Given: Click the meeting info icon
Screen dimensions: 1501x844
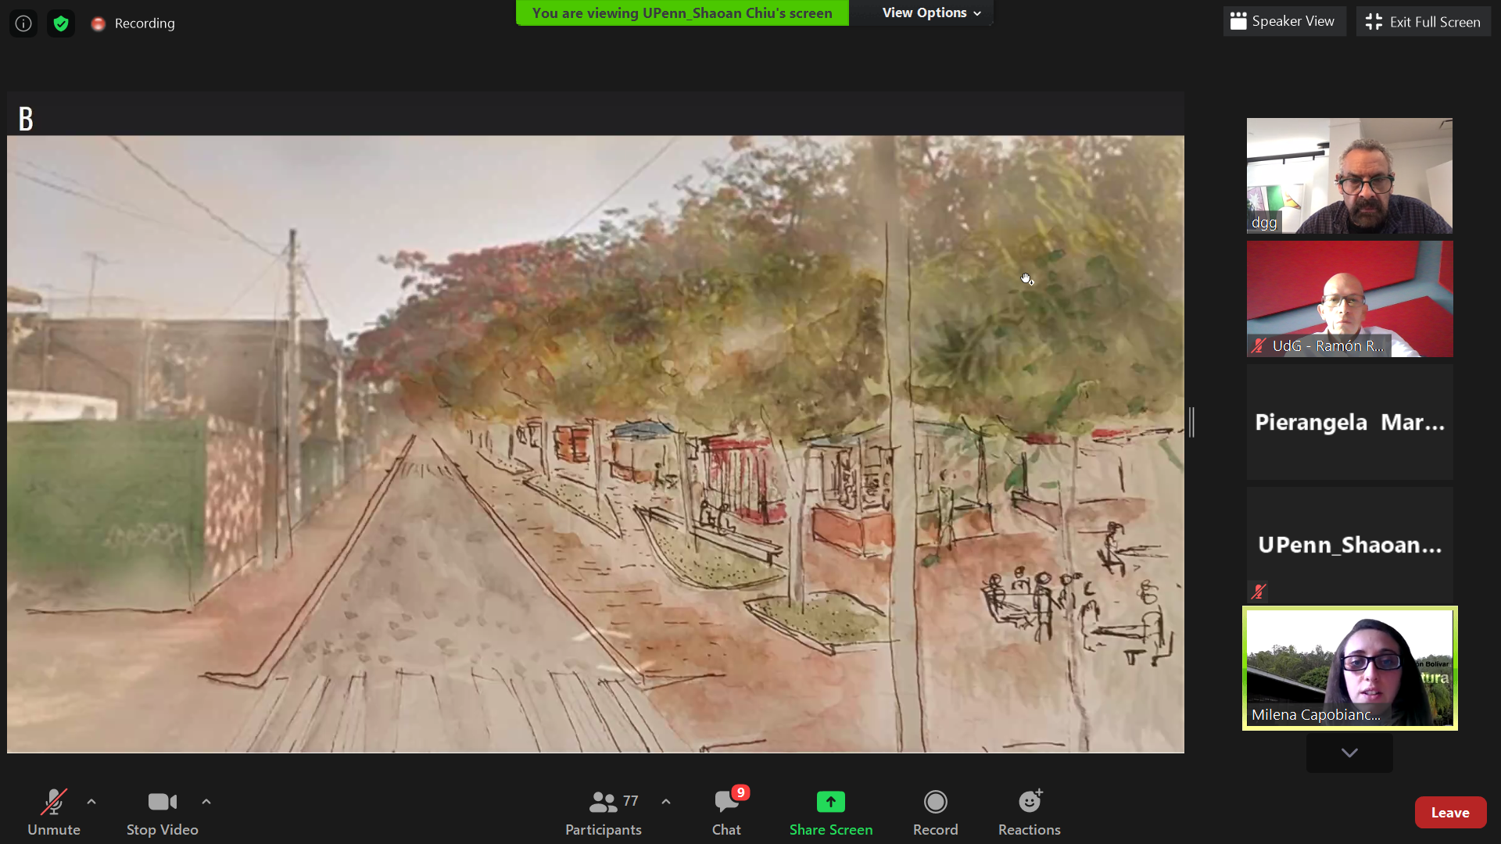Looking at the screenshot, I should [x=23, y=23].
